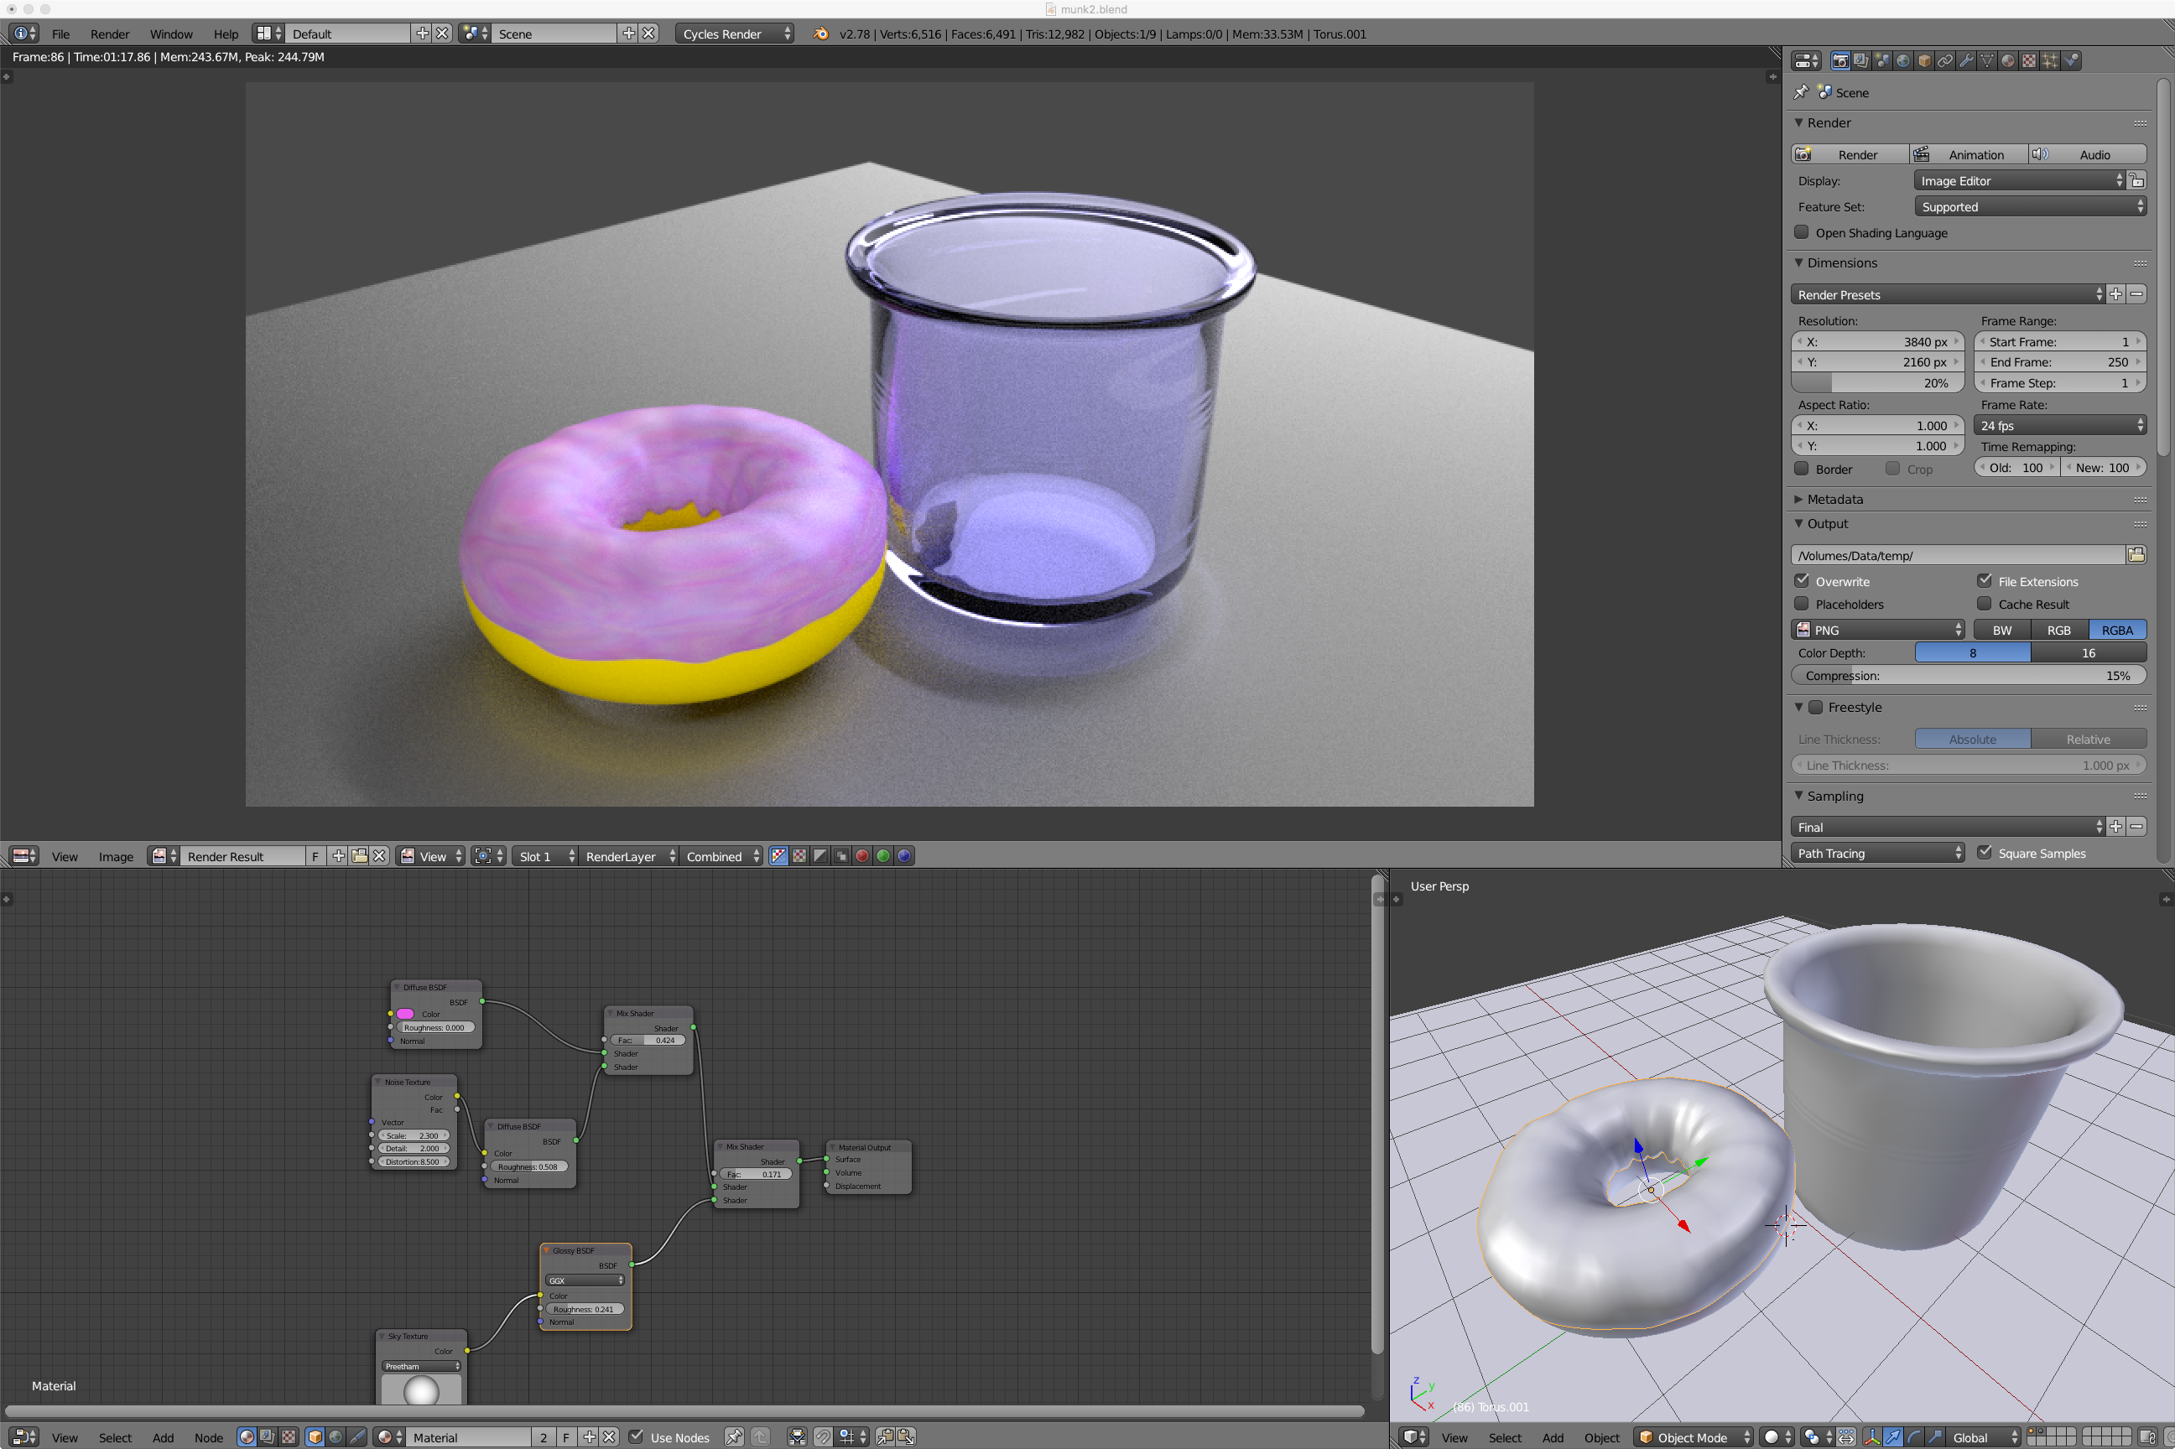Open the Modifiers wrench properties tab
This screenshot has width=2175, height=1449.
[1966, 61]
